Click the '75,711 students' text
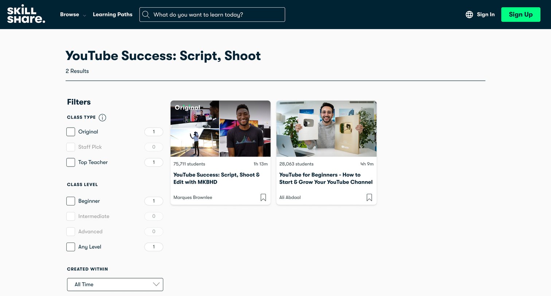The width and height of the screenshot is (551, 296). tap(189, 164)
